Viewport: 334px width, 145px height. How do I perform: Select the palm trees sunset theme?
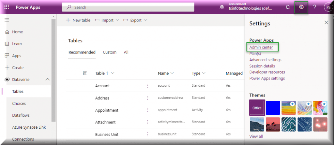coord(273,124)
